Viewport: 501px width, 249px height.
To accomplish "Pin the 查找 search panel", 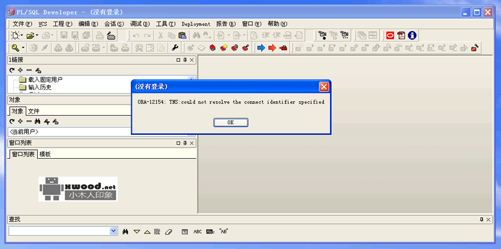I will pyautogui.click(x=481, y=219).
